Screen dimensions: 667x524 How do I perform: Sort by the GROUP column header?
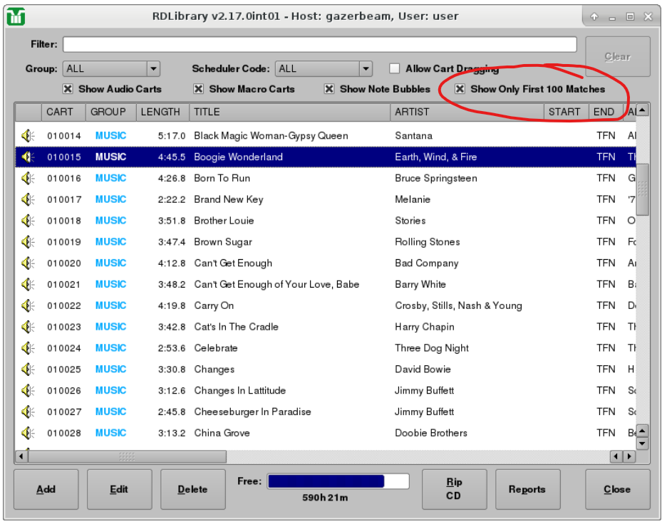110,112
